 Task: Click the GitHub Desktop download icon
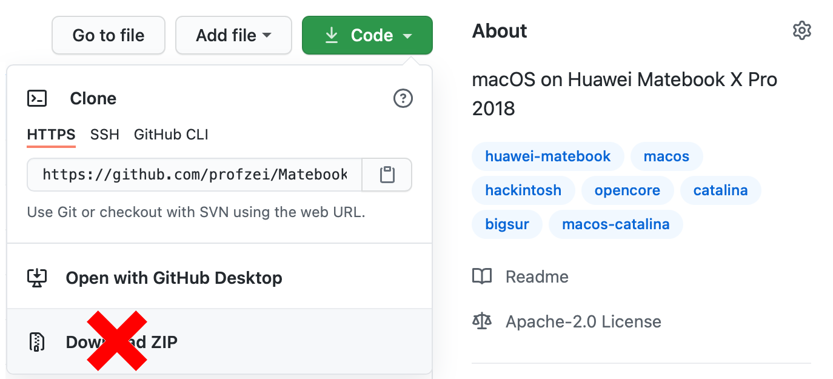[37, 278]
